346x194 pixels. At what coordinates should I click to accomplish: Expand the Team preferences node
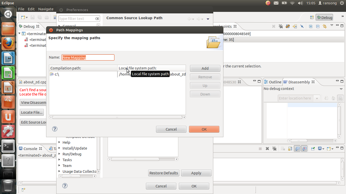tap(60, 165)
